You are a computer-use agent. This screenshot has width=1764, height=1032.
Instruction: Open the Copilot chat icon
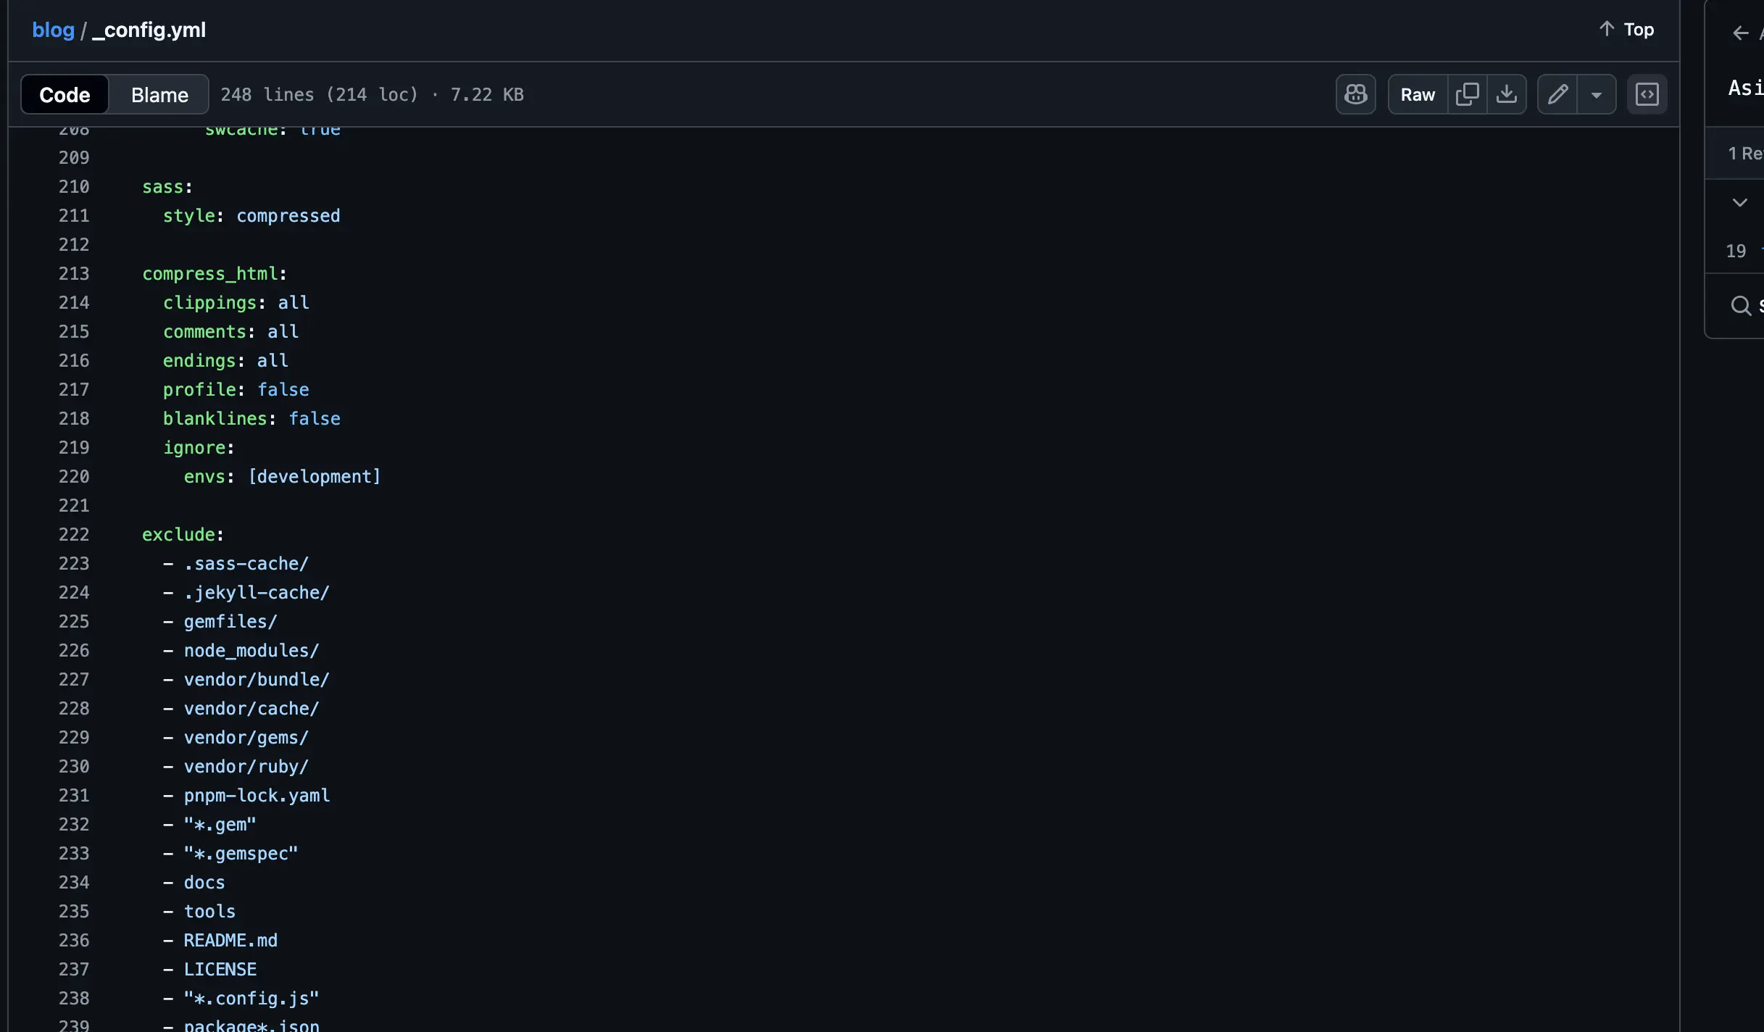click(x=1355, y=94)
